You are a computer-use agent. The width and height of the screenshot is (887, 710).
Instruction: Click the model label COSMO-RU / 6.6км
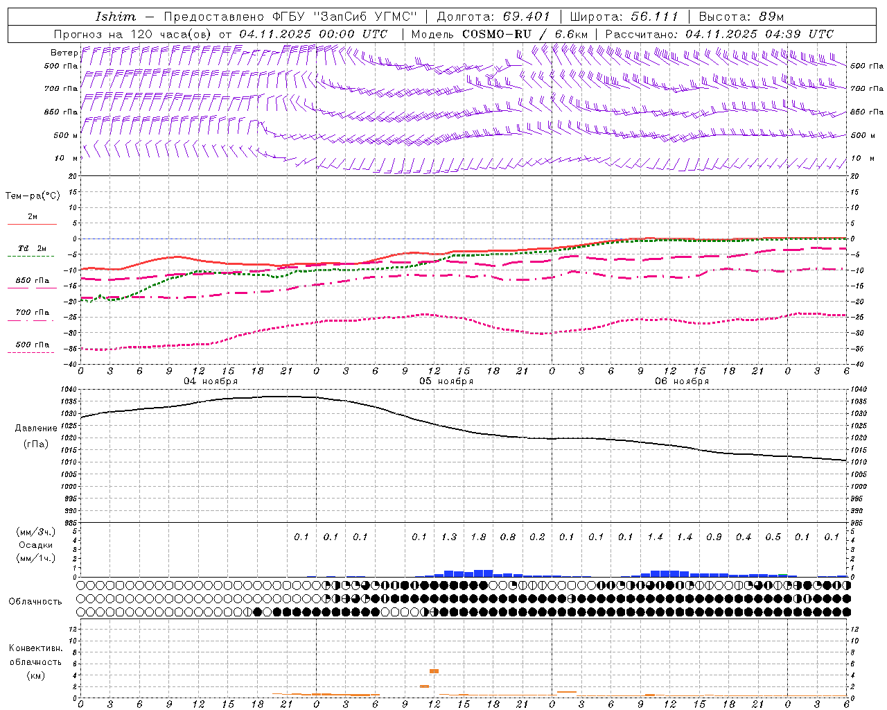524,34
